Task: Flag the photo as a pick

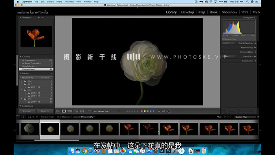Action: click(x=119, y=111)
